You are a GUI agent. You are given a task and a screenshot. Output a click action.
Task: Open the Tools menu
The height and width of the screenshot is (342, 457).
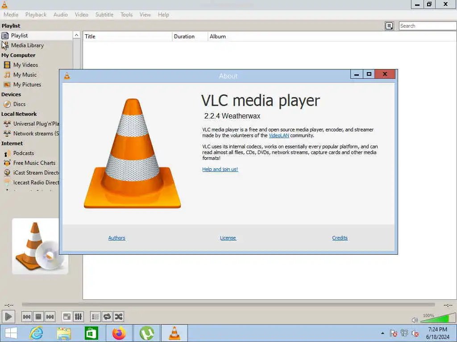click(x=126, y=15)
